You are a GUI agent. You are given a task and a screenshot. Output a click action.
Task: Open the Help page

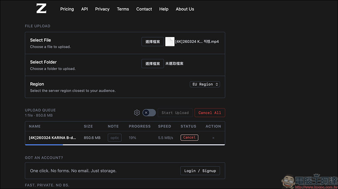pos(164,9)
